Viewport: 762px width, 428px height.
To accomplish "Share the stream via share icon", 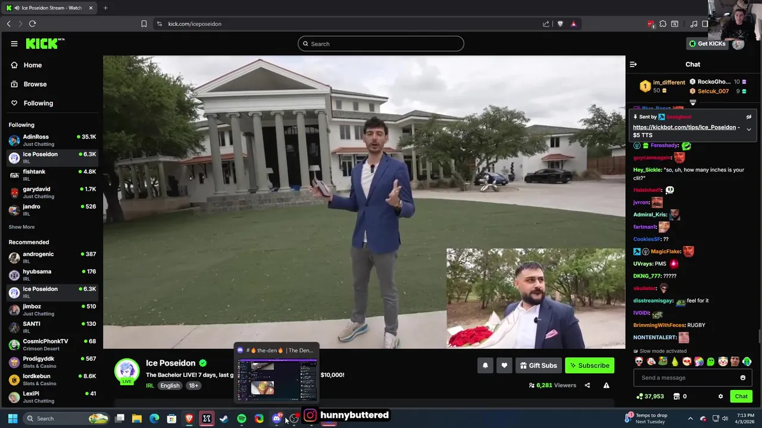I will (587, 385).
